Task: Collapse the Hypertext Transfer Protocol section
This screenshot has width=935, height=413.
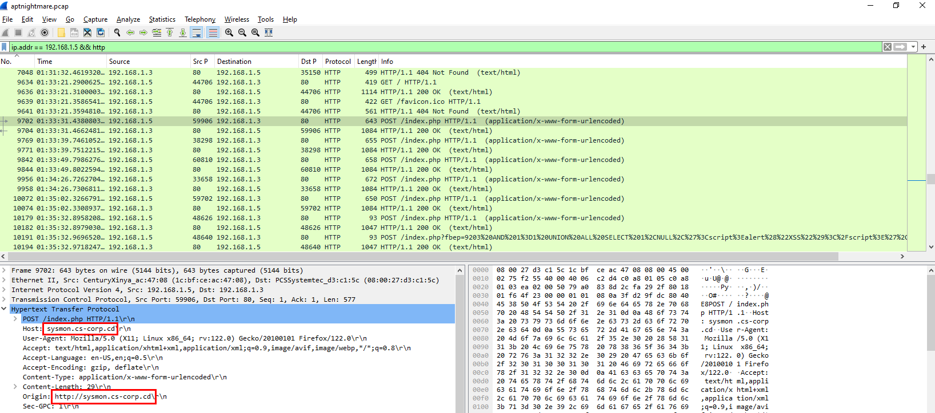Action: tap(5, 309)
